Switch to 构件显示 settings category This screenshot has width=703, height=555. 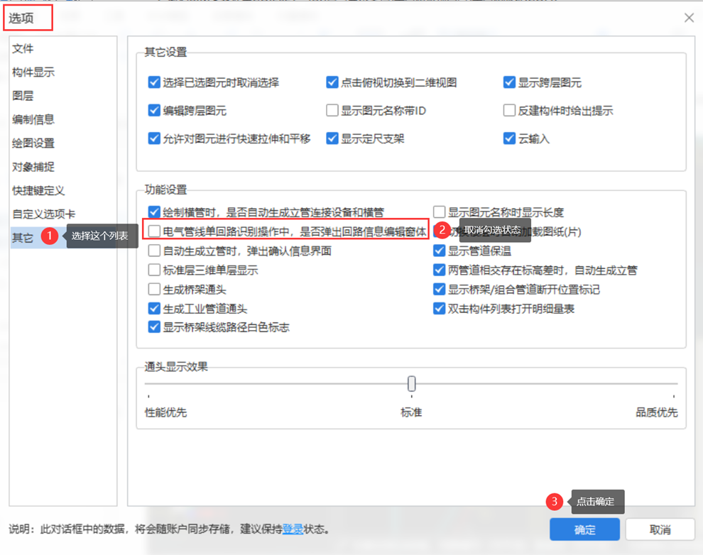pos(33,72)
